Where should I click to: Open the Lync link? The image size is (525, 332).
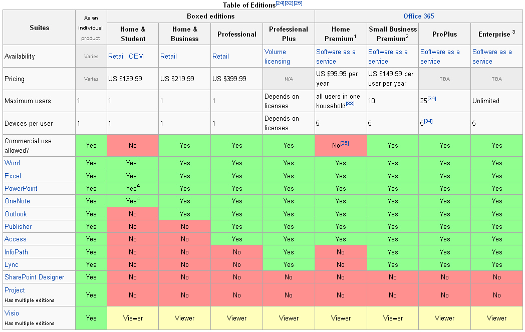pos(12,264)
